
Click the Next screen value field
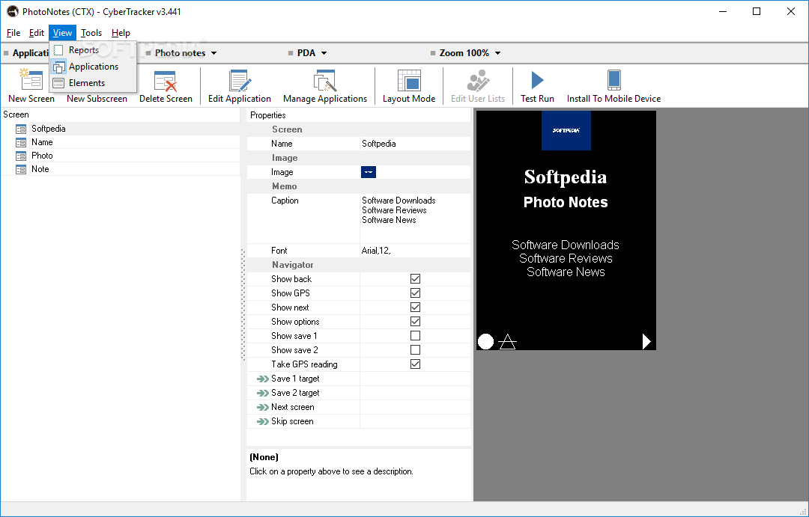tap(415, 407)
